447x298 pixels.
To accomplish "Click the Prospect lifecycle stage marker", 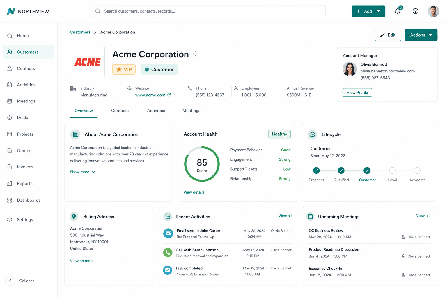I will point(316,171).
